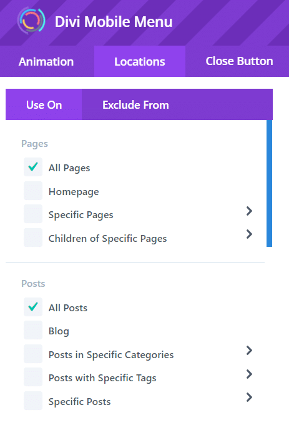Uncheck the All Posts checkbox

pos(33,307)
